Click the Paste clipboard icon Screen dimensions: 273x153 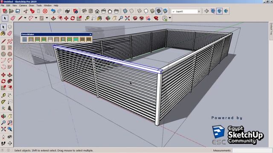38,11
